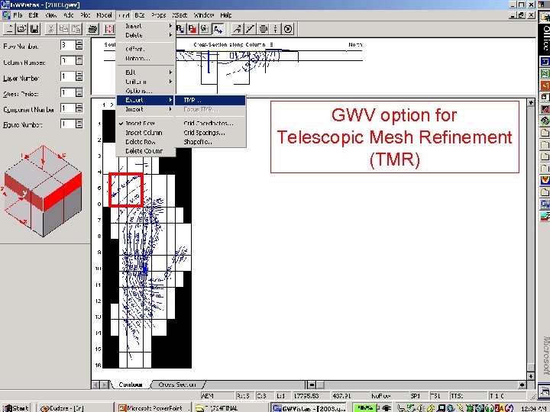Adjust the Component Number spinner
Screen dimensions: 550x412
79,108
